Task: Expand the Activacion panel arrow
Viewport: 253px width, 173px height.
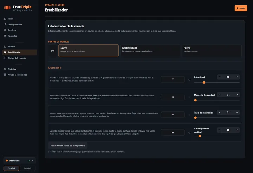Action: click(x=32, y=161)
